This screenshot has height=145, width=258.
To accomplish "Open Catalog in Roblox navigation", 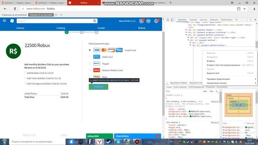I will [x=61, y=28].
